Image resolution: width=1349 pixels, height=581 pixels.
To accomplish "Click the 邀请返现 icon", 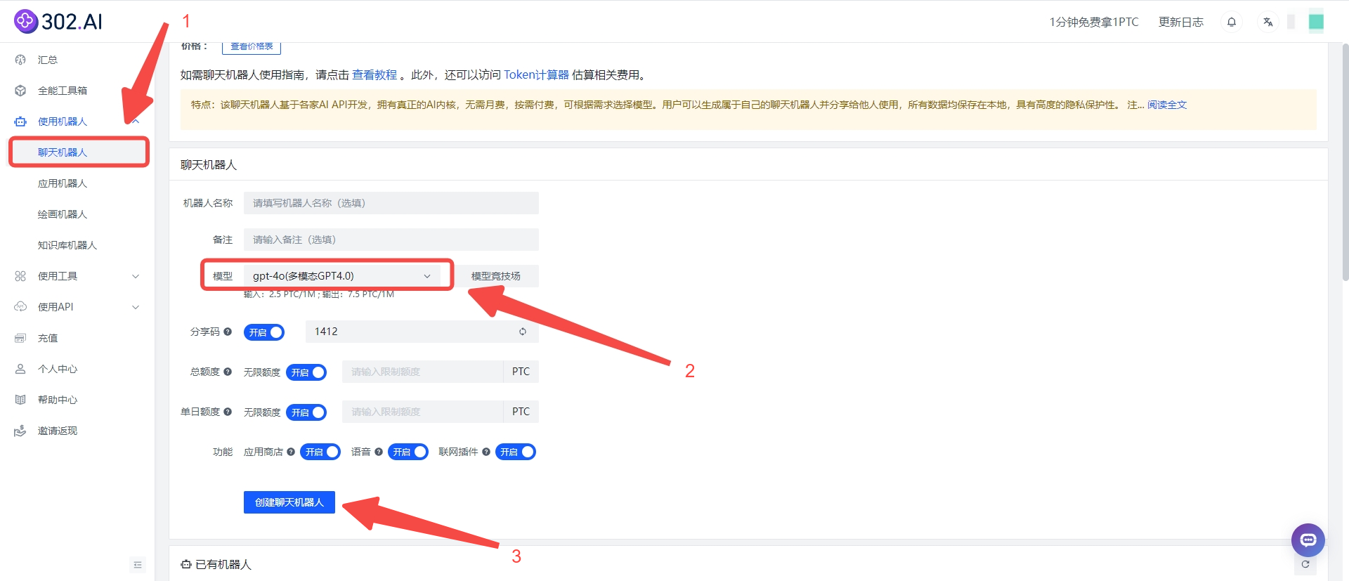I will [20, 431].
